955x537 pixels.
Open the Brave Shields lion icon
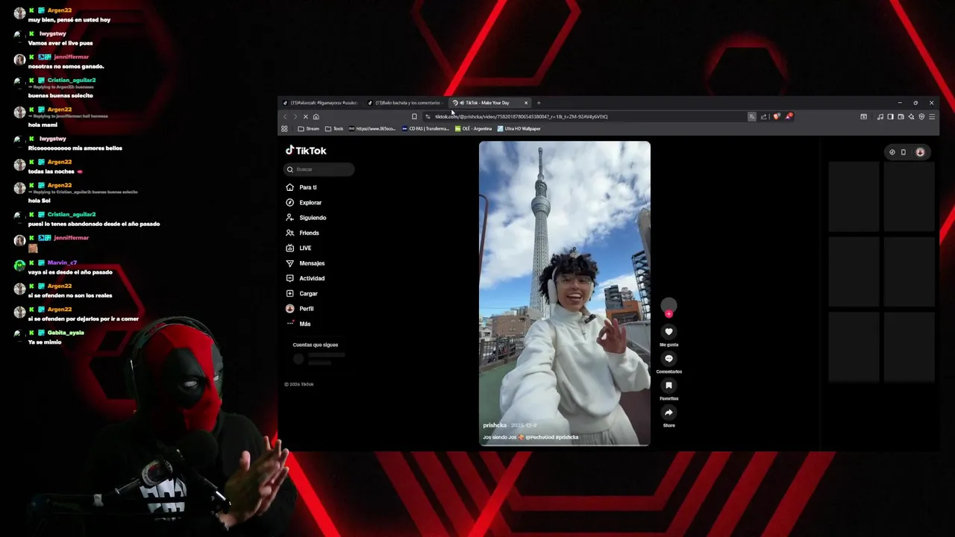click(777, 116)
